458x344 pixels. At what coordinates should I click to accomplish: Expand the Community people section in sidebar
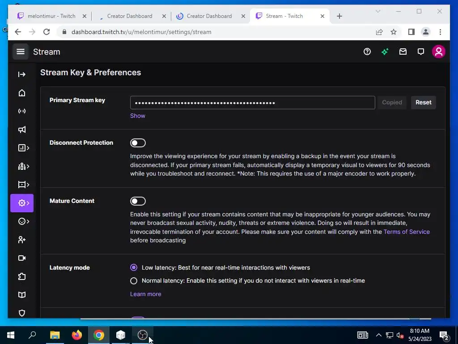[x=23, y=167]
